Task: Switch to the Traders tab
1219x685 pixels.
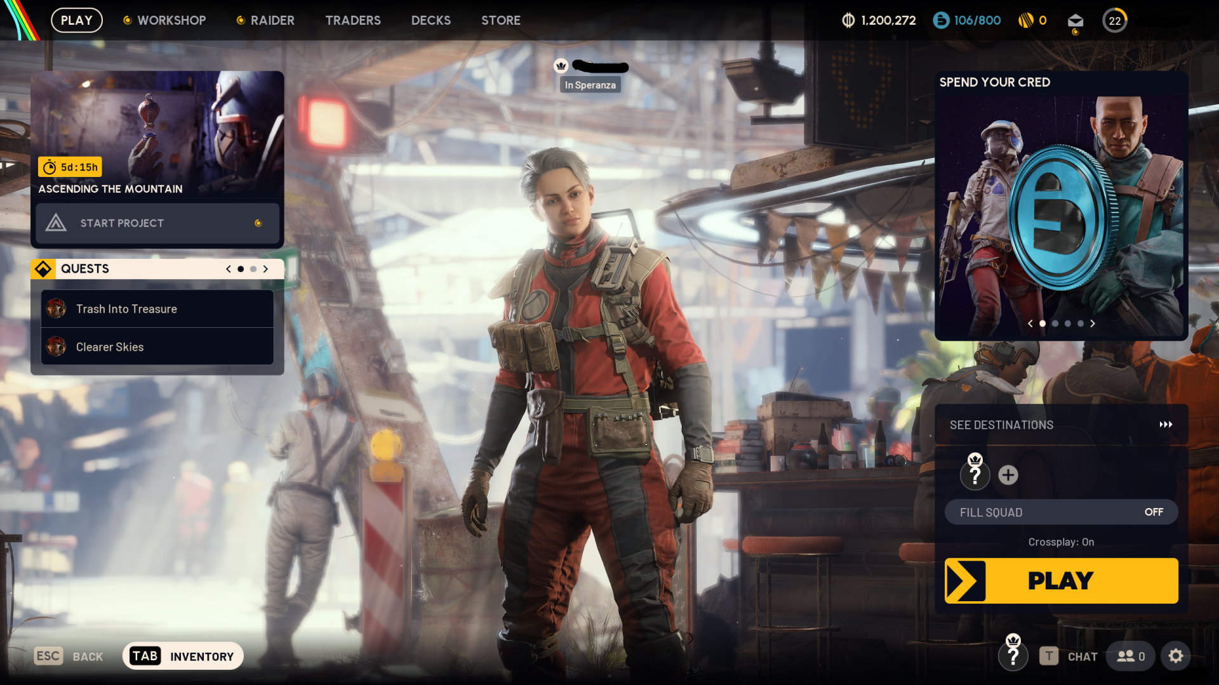Action: [353, 20]
